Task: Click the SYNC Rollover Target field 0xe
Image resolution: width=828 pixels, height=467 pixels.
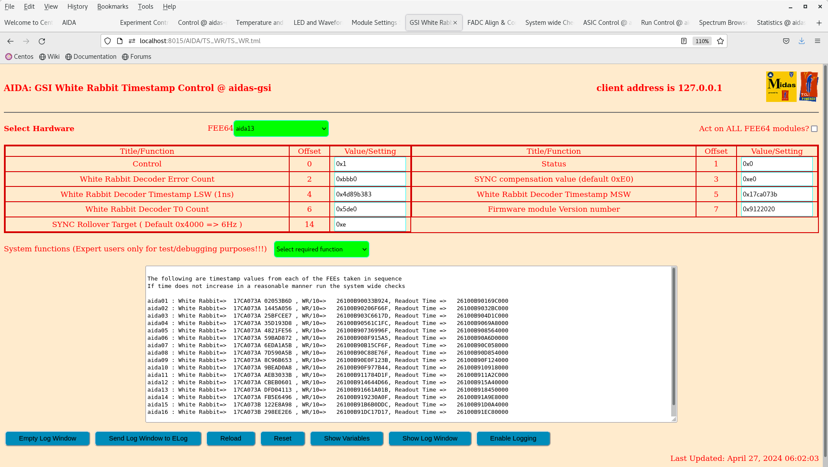Action: point(370,224)
